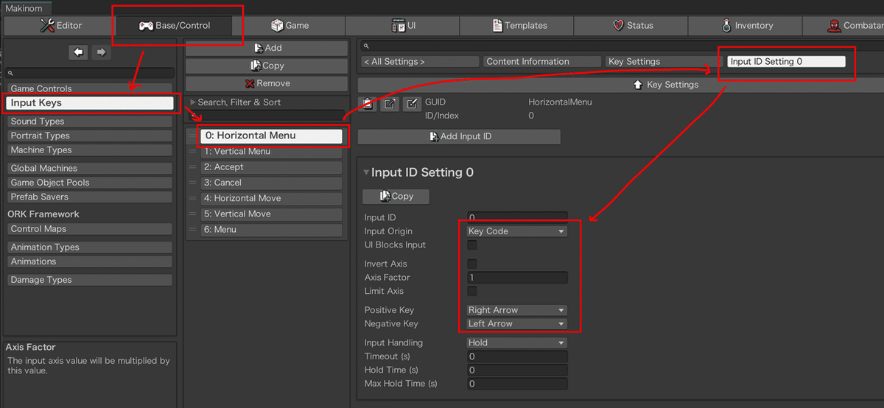The image size is (884, 408).
Task: Open the Input Origin dropdown
Action: tap(517, 231)
